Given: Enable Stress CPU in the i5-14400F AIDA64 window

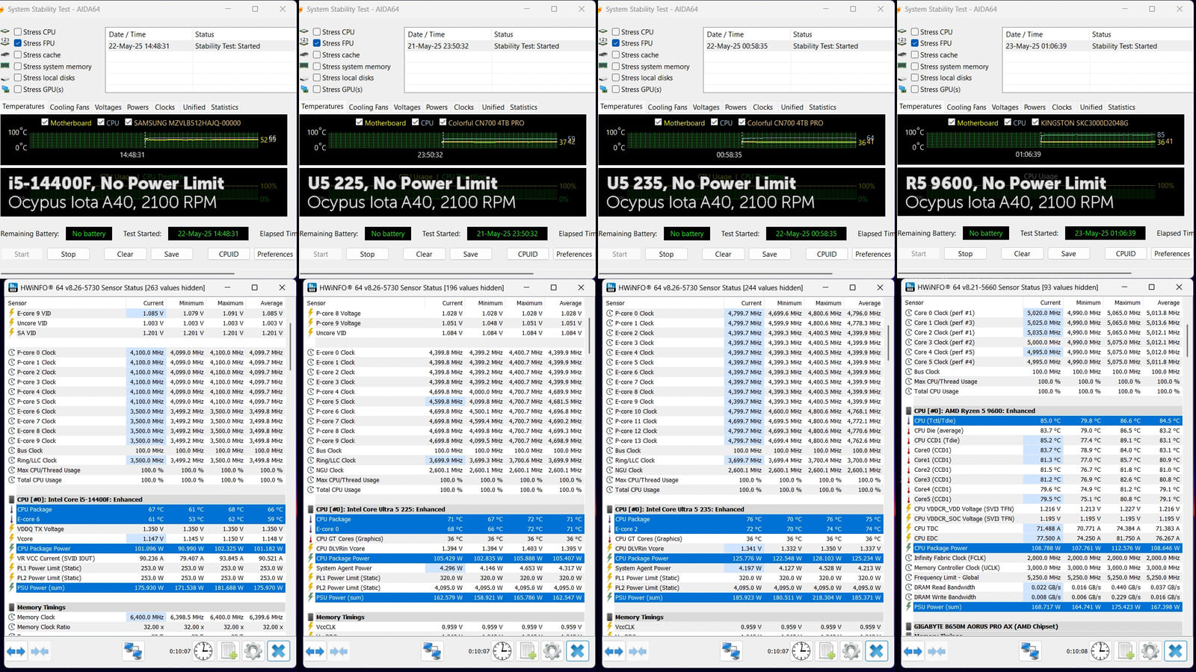Looking at the screenshot, I should tap(18, 32).
